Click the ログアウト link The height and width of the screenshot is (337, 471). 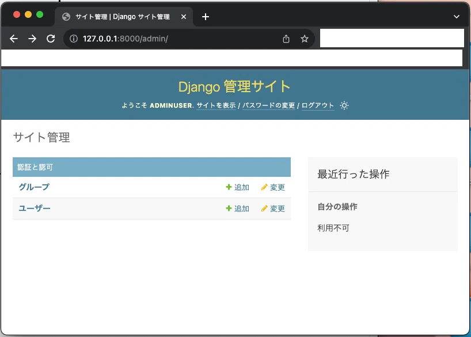click(x=318, y=105)
